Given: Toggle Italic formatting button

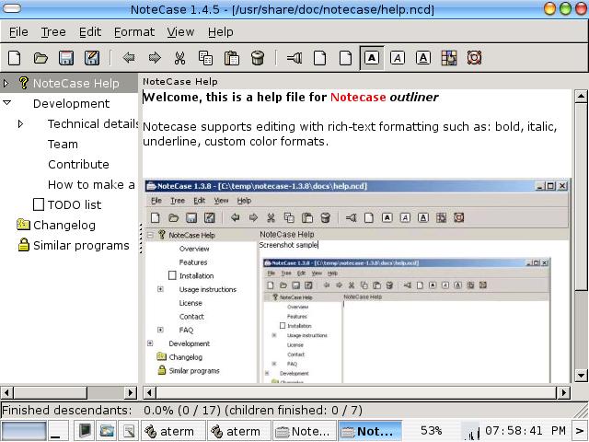Looking at the screenshot, I should [398, 58].
